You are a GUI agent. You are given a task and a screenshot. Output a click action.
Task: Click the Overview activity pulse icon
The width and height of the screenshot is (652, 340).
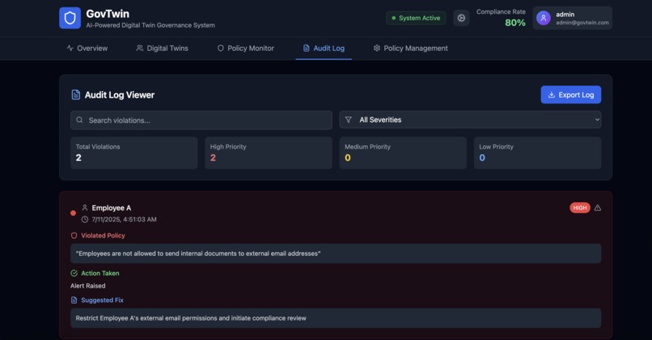(x=70, y=48)
